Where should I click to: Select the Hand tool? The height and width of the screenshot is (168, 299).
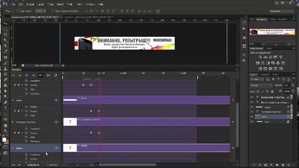(x=6, y=126)
